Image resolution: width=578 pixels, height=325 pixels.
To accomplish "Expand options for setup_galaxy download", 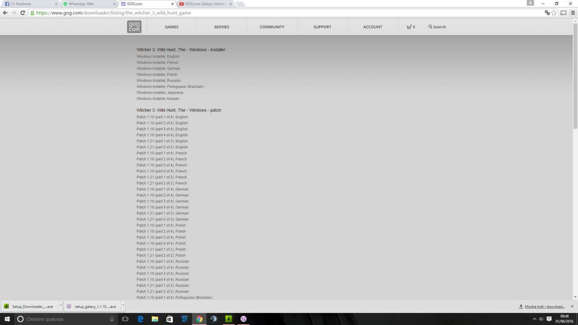I will (123, 306).
